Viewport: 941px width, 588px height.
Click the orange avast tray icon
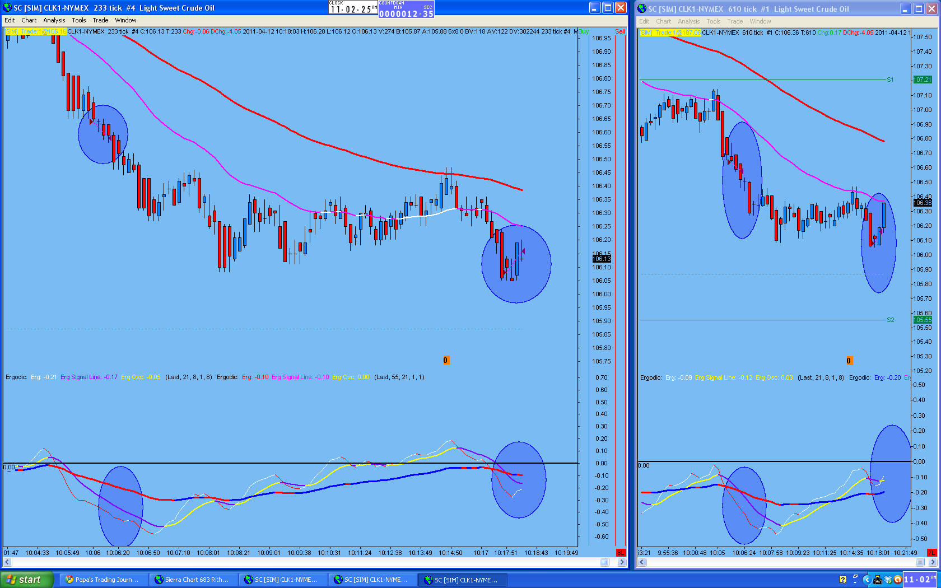pyautogui.click(x=897, y=580)
